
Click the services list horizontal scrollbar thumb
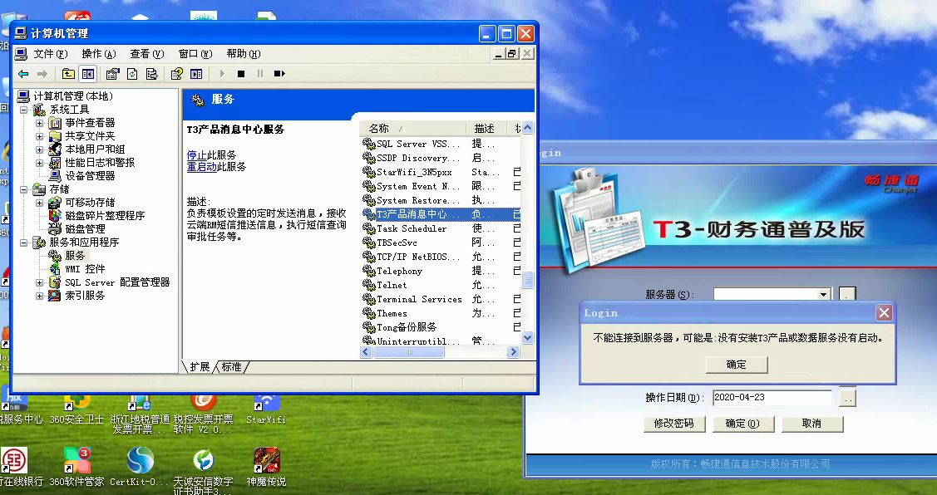[x=409, y=352]
